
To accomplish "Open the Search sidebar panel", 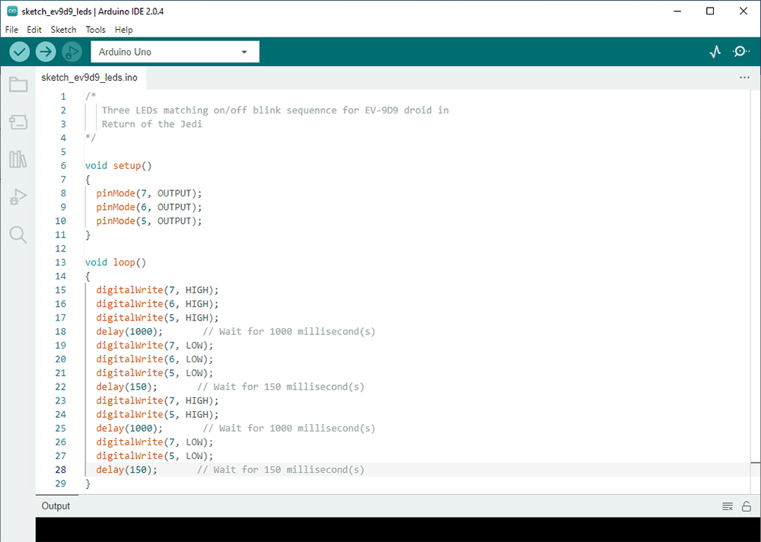I will pos(18,234).
